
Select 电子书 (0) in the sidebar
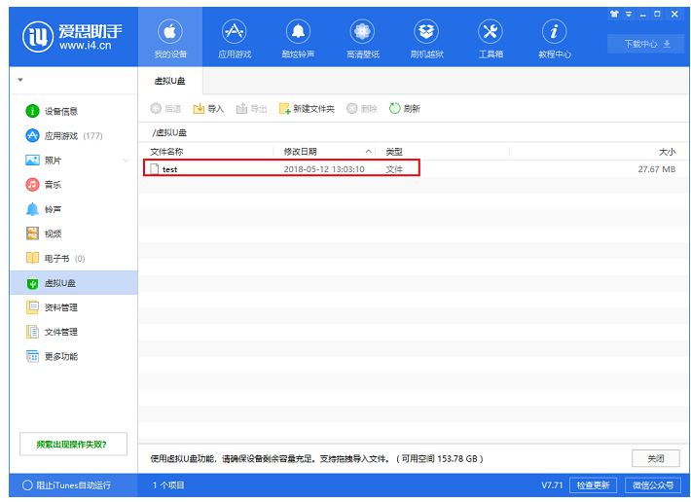74,258
